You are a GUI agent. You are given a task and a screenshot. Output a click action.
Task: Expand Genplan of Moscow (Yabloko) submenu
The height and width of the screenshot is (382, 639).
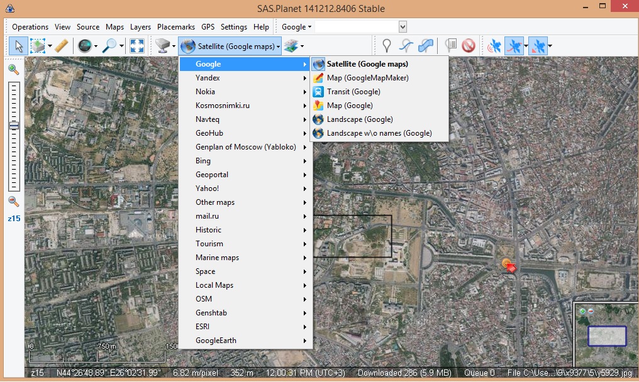[246, 147]
